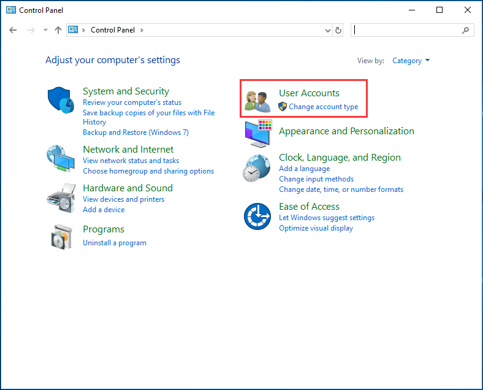Click Uninstall a program
This screenshot has width=483, height=390.
(115, 243)
